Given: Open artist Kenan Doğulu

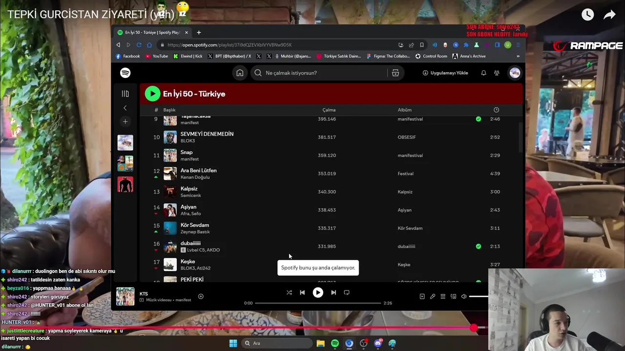Looking at the screenshot, I should [x=195, y=177].
